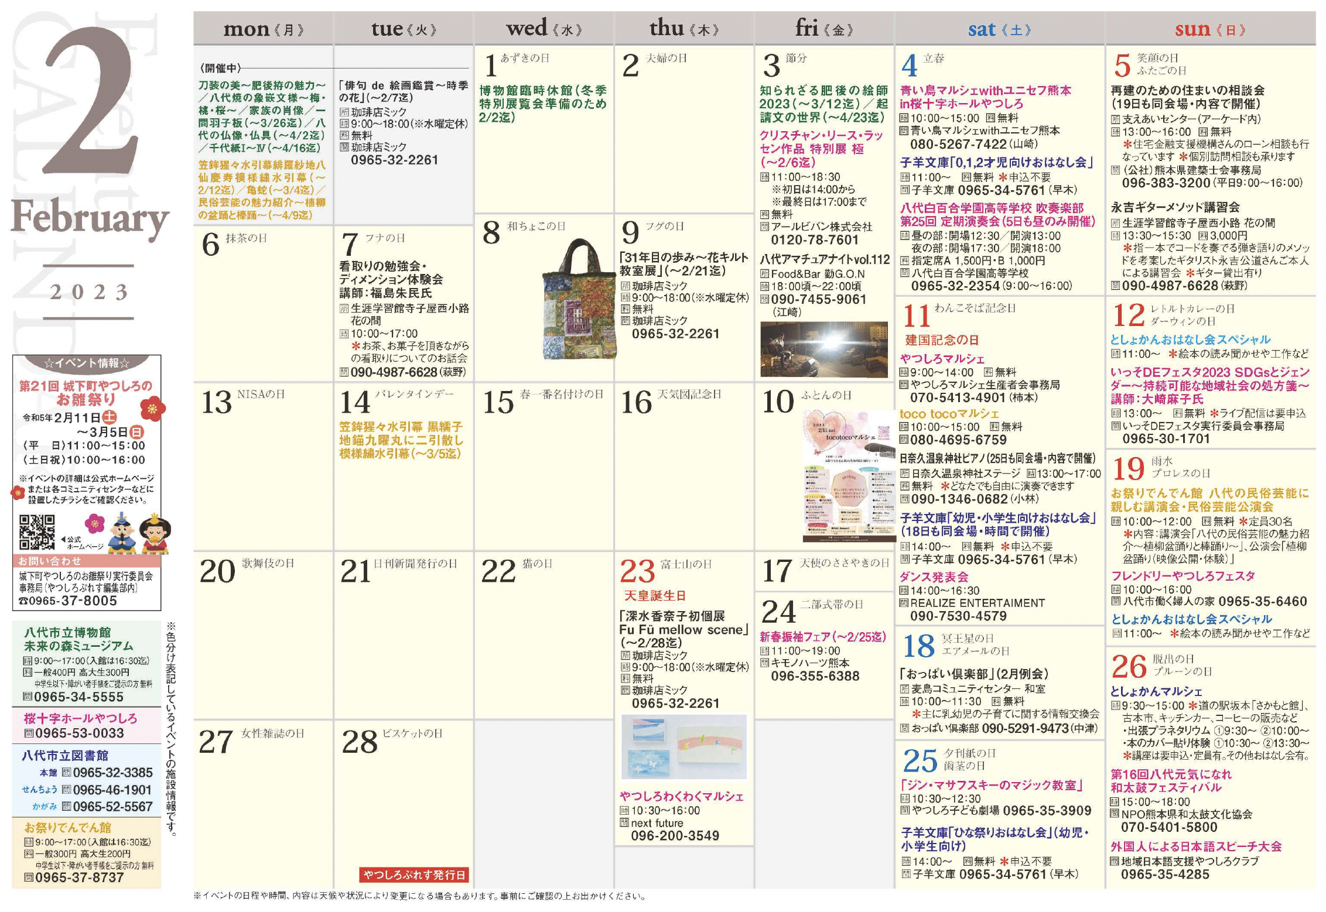Click 'ダンス発表会' event title
This screenshot has width=1326, height=912.
pyautogui.click(x=934, y=577)
